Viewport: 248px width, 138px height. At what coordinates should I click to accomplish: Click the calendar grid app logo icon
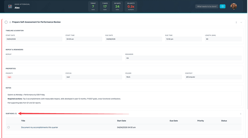coord(10,6)
